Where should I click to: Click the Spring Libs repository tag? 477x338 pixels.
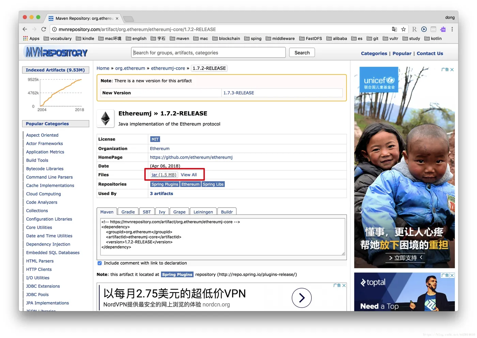tap(213, 184)
